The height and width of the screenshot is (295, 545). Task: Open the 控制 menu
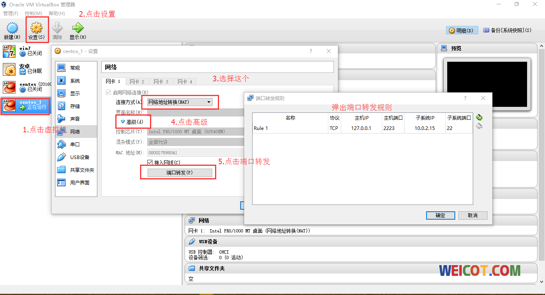[34, 14]
